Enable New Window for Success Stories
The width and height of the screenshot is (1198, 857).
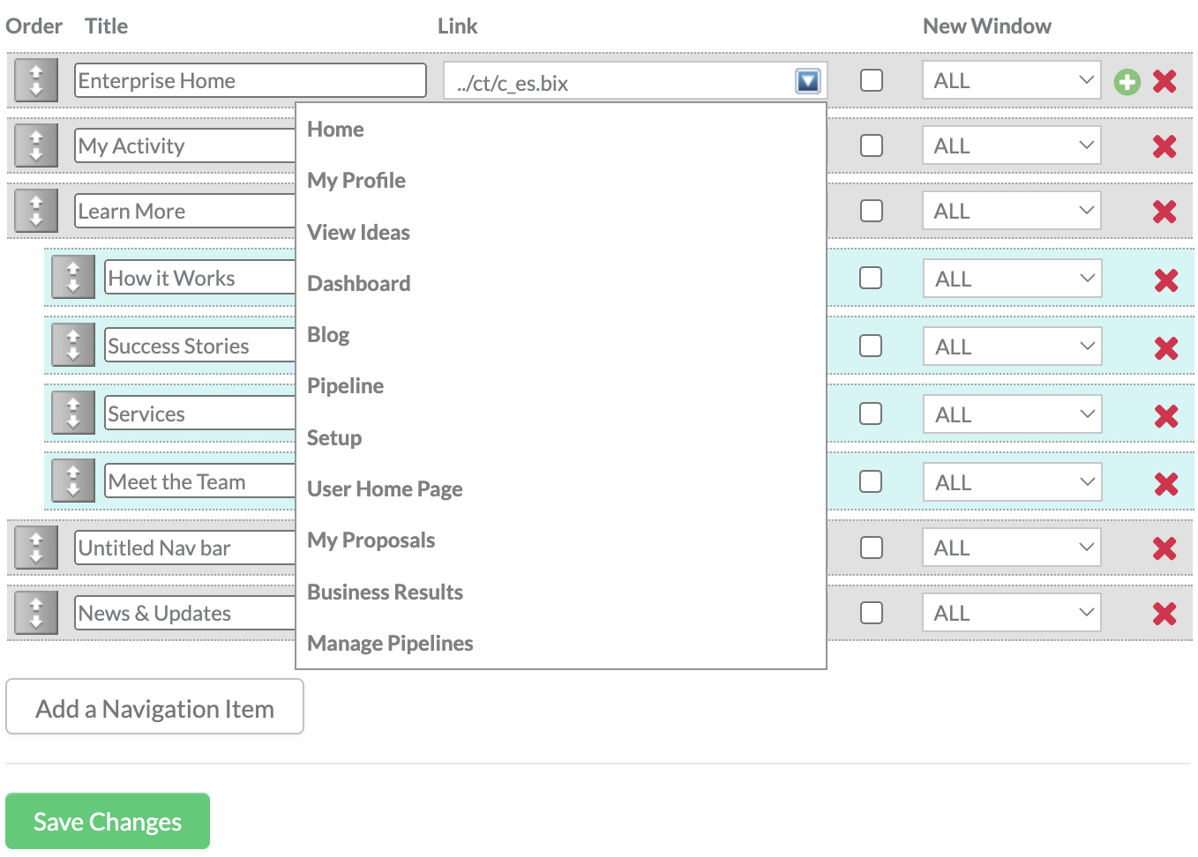pyautogui.click(x=871, y=346)
